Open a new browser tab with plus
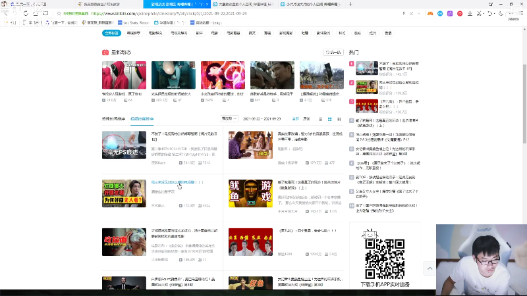The height and width of the screenshot is (296, 527). pos(350,4)
